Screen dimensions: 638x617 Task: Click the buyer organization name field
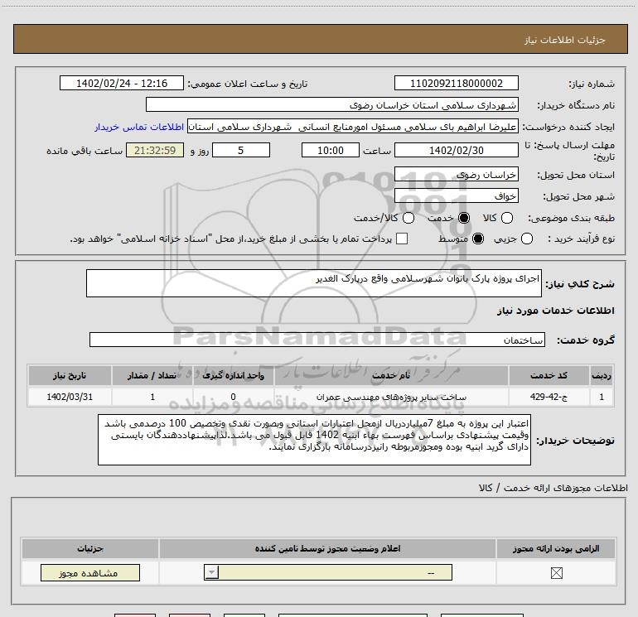tap(332, 104)
